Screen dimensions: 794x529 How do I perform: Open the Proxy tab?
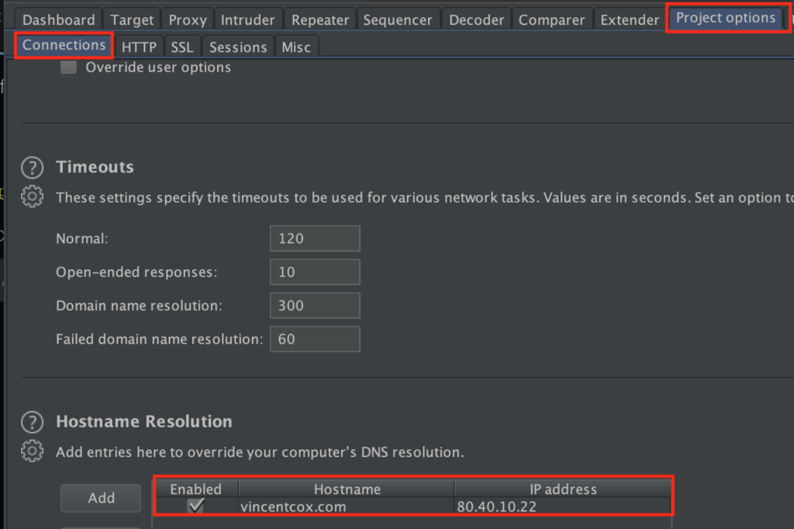188,20
